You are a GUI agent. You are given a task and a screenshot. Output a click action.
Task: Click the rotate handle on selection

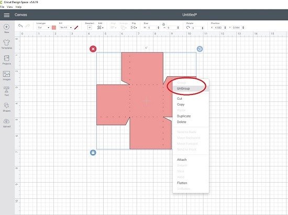(x=200, y=49)
